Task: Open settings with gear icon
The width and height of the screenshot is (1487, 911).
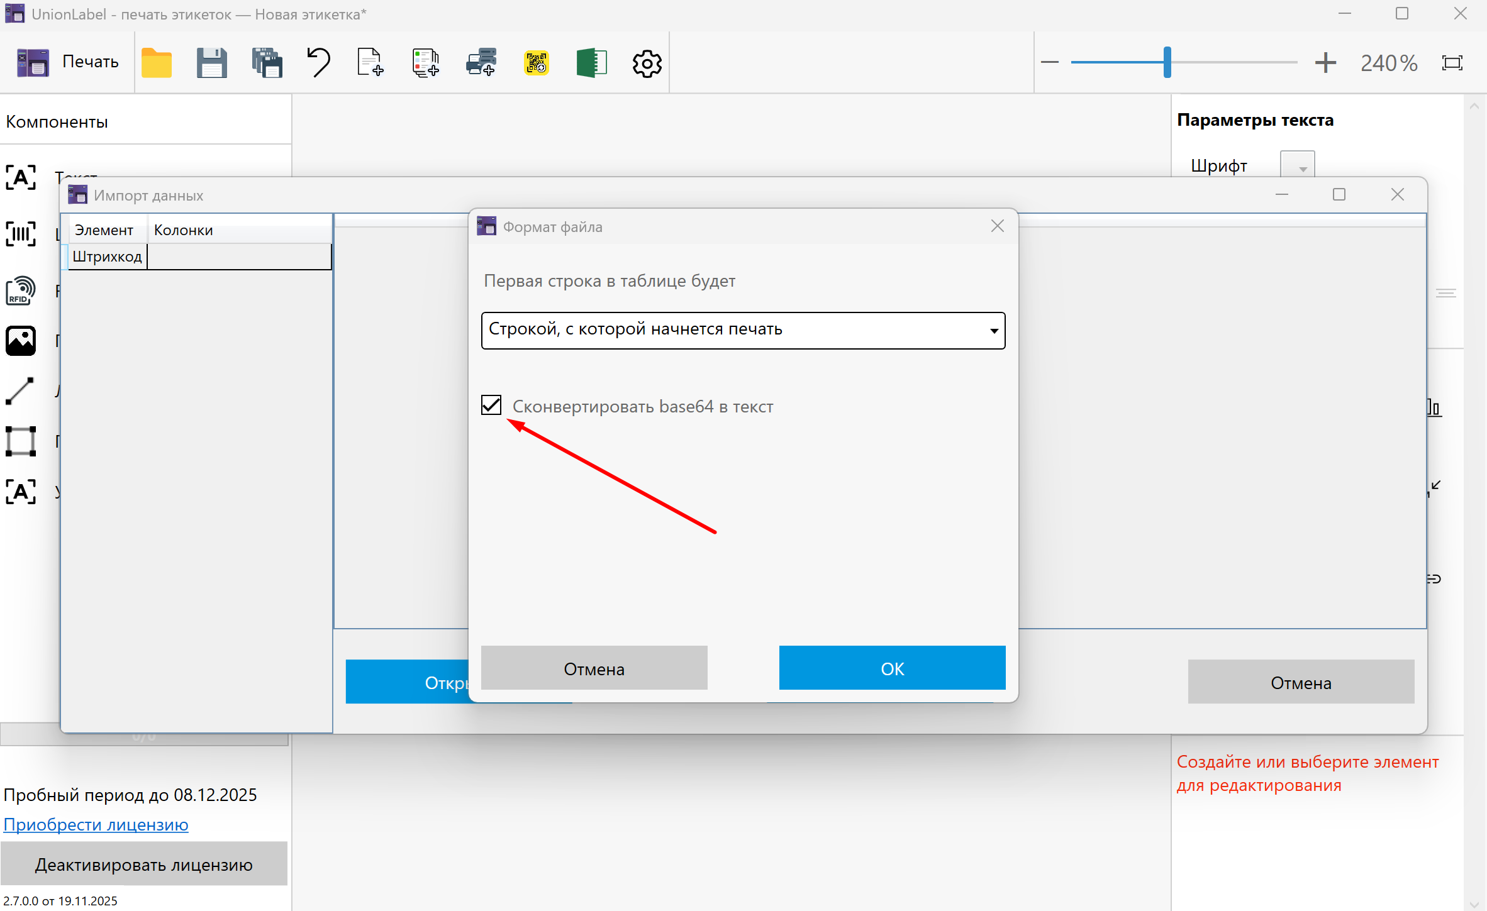Action: pos(647,63)
